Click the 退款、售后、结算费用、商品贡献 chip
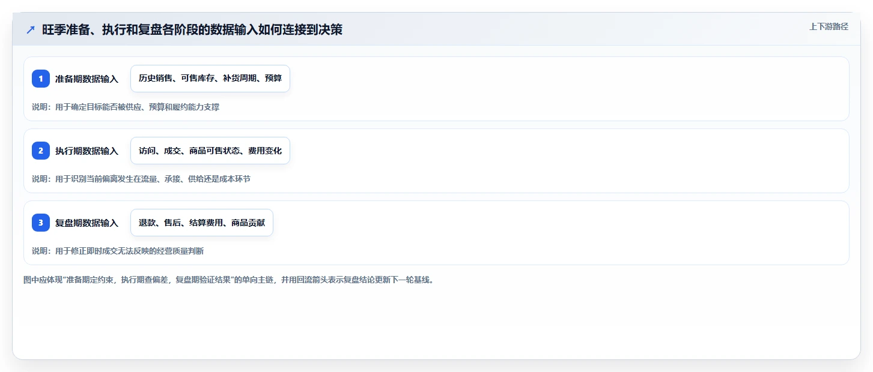This screenshot has width=873, height=372. point(202,223)
